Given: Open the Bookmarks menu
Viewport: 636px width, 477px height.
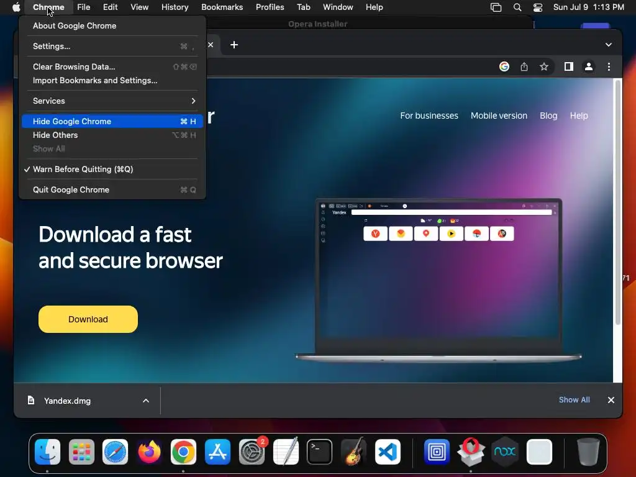Looking at the screenshot, I should click(222, 7).
